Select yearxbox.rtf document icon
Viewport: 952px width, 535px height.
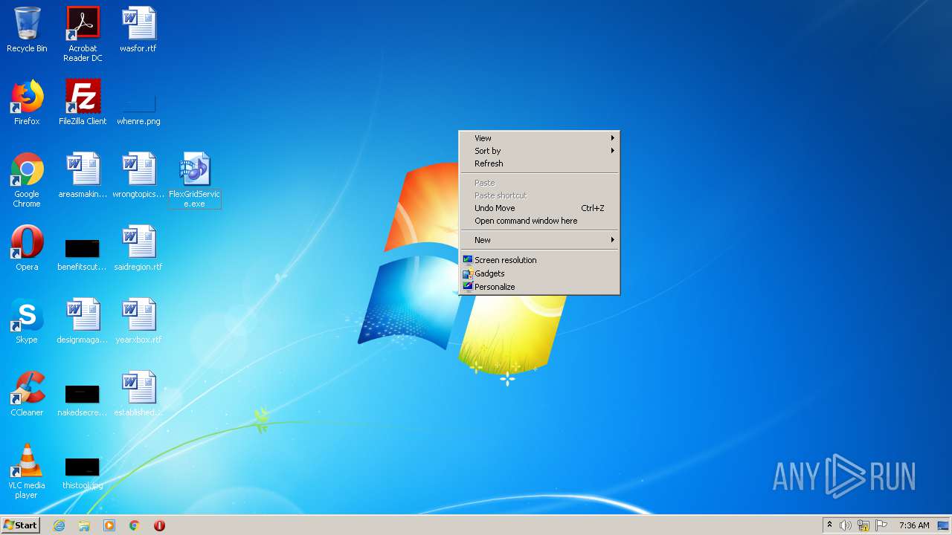click(138, 321)
